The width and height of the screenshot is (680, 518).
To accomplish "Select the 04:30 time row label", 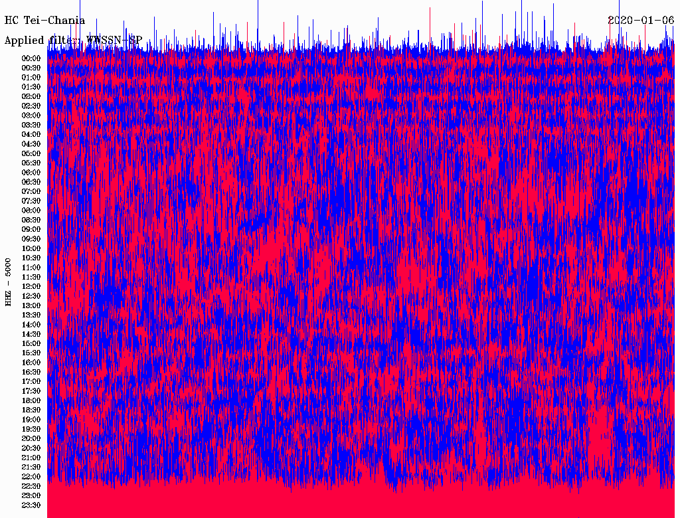I will coord(31,144).
